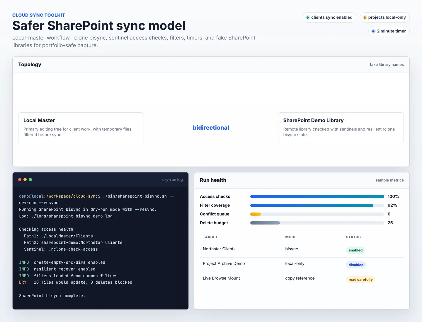Click the Conflict queue progress bar
Screen dimensions: 422x322
[x=317, y=214]
